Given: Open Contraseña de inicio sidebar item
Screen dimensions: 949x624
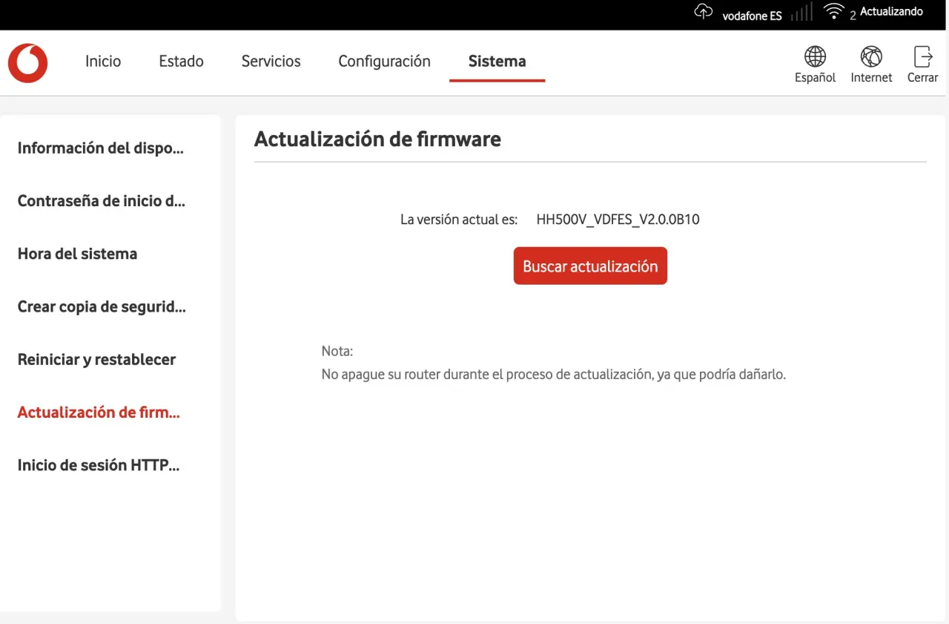Looking at the screenshot, I should coord(101,201).
